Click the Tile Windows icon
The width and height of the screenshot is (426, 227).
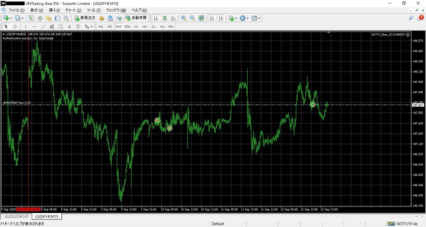201,18
